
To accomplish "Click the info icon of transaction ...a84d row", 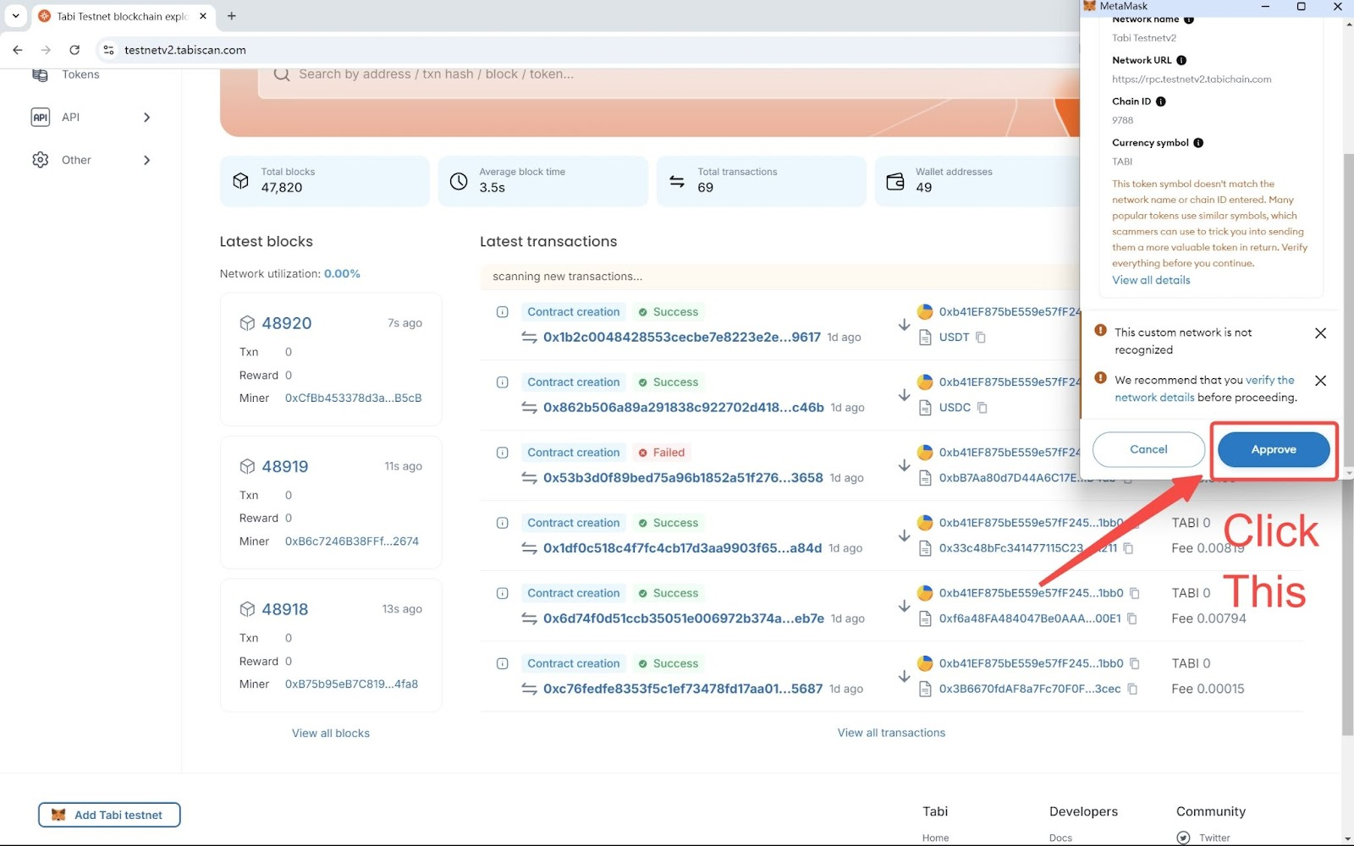I will 503,523.
